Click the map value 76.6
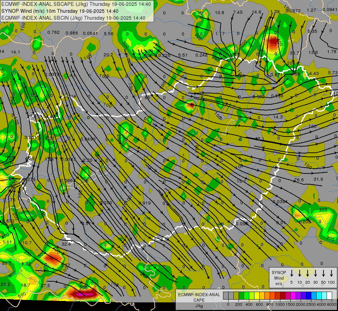338x311 pixels. 299,180
